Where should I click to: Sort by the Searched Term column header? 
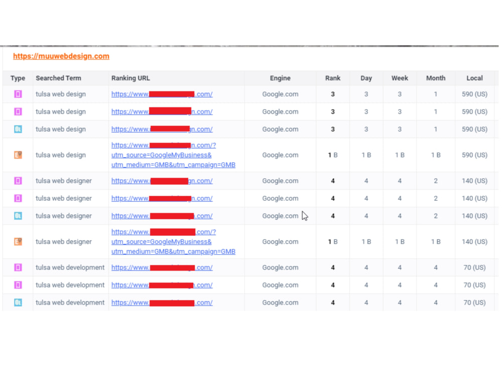pyautogui.click(x=58, y=78)
